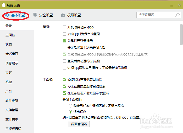This screenshot has height=133, width=183.
Task: Click the 登录: section label
Action: (x=46, y=27)
